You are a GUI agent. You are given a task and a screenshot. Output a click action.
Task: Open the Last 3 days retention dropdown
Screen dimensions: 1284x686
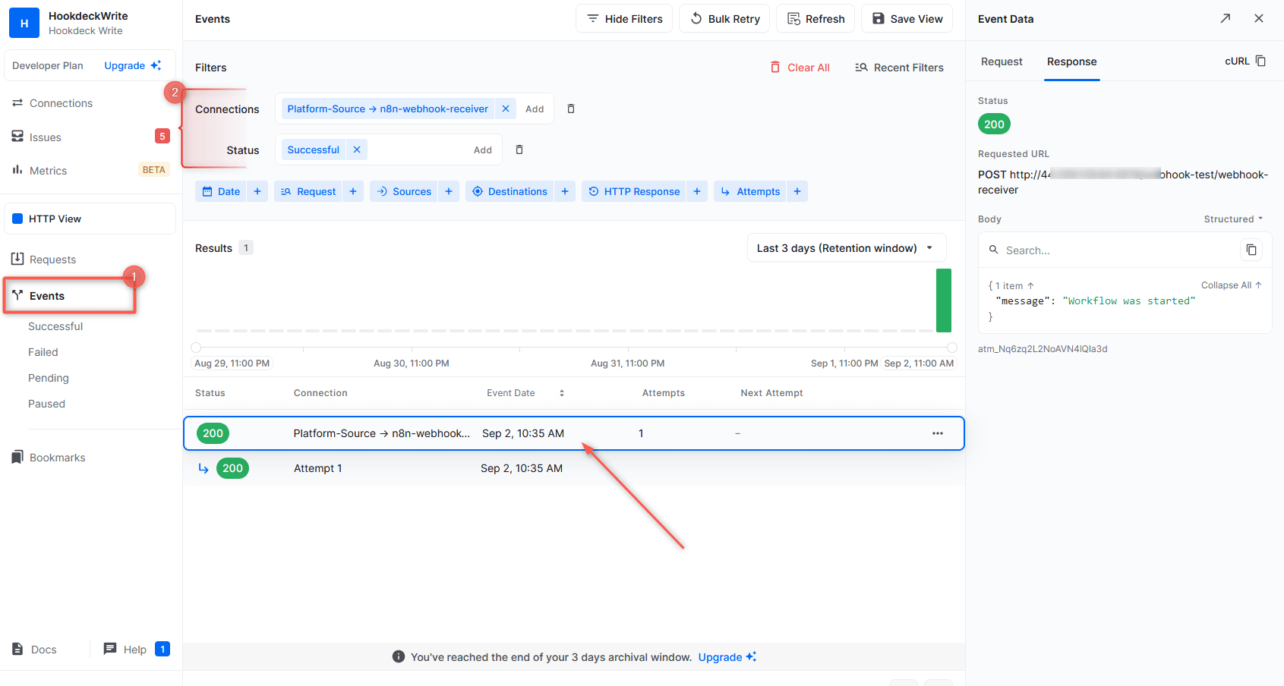pos(846,248)
